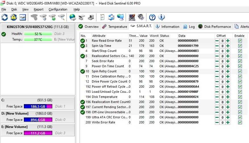249x143 pixels.
Task: Click the disk test with green checkmark icon
Action: pos(52,17)
